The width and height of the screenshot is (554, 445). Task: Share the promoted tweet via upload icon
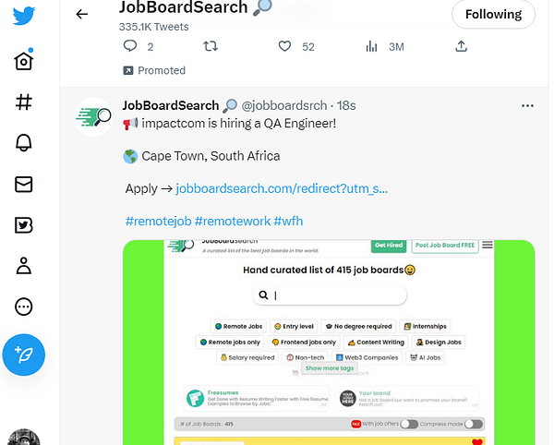461,46
